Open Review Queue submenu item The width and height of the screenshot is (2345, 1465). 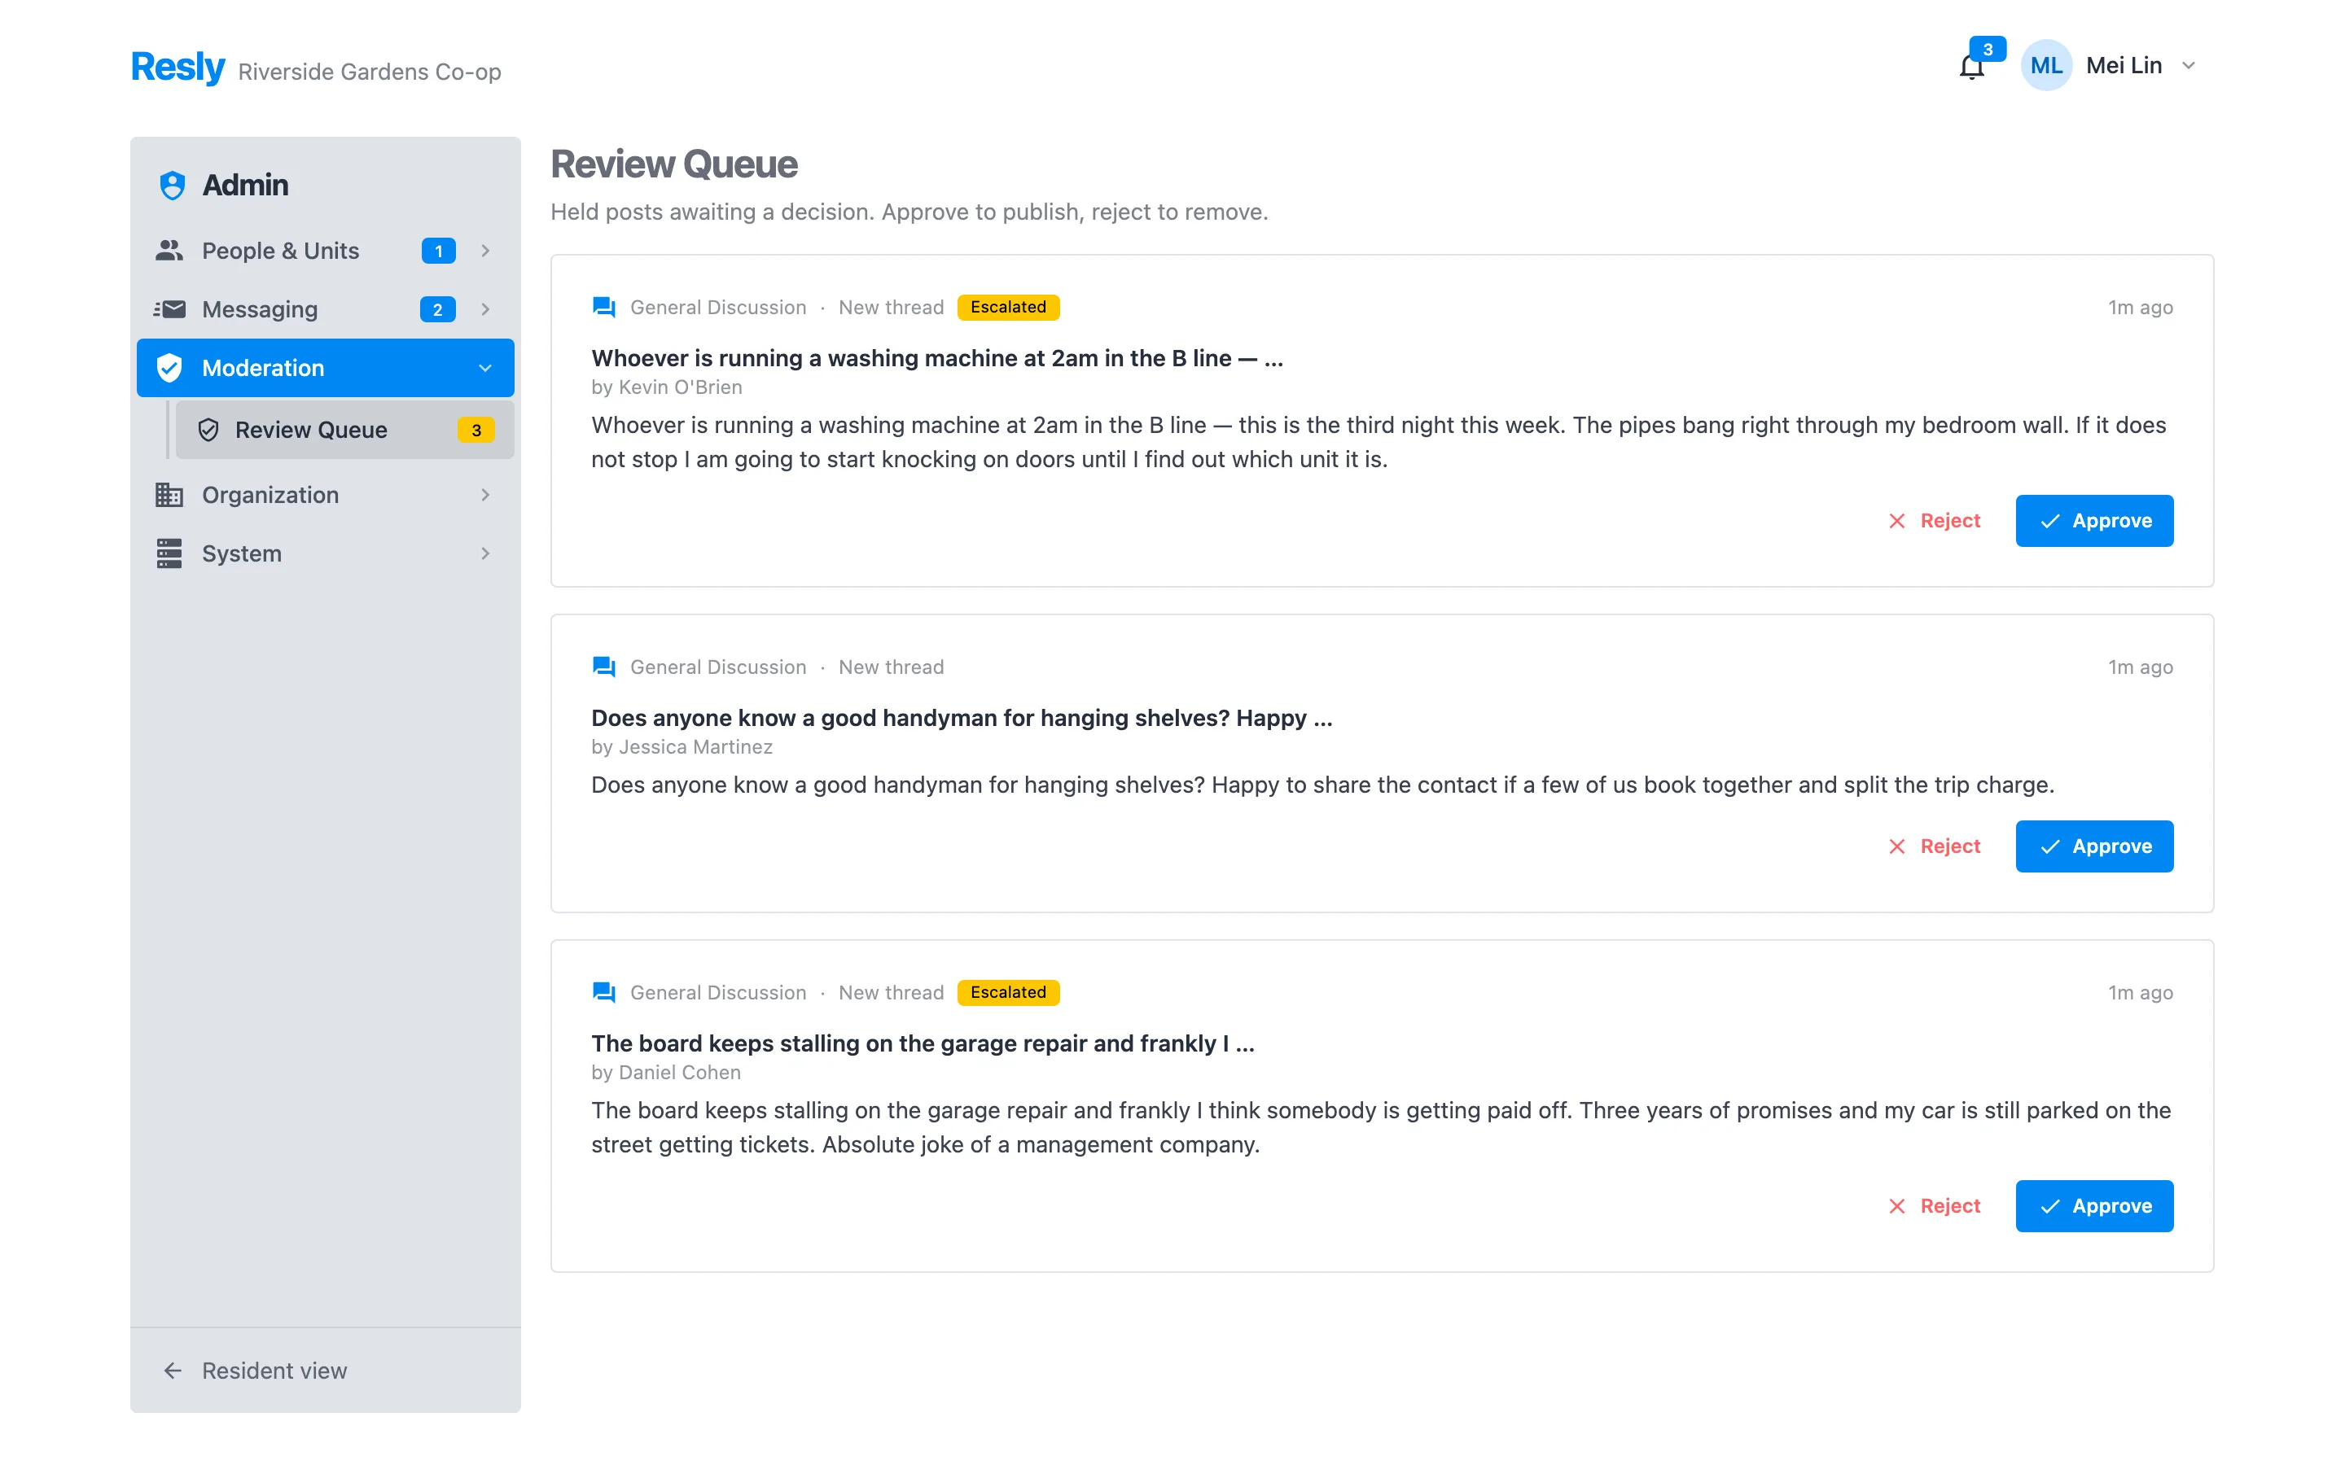click(x=344, y=431)
